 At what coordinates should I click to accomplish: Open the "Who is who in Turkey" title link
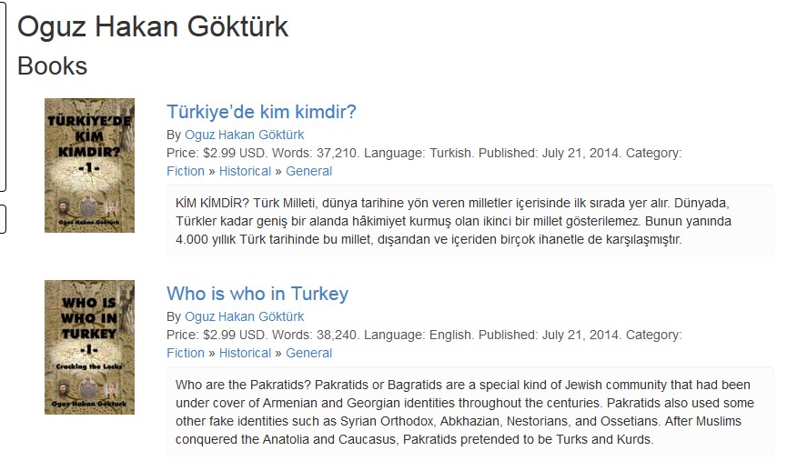point(257,294)
